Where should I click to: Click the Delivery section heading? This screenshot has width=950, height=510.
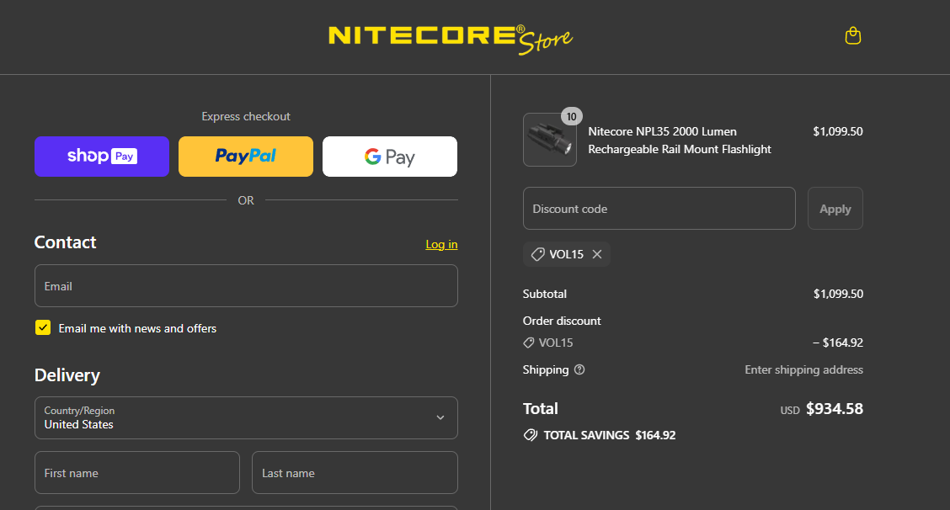[x=67, y=375]
